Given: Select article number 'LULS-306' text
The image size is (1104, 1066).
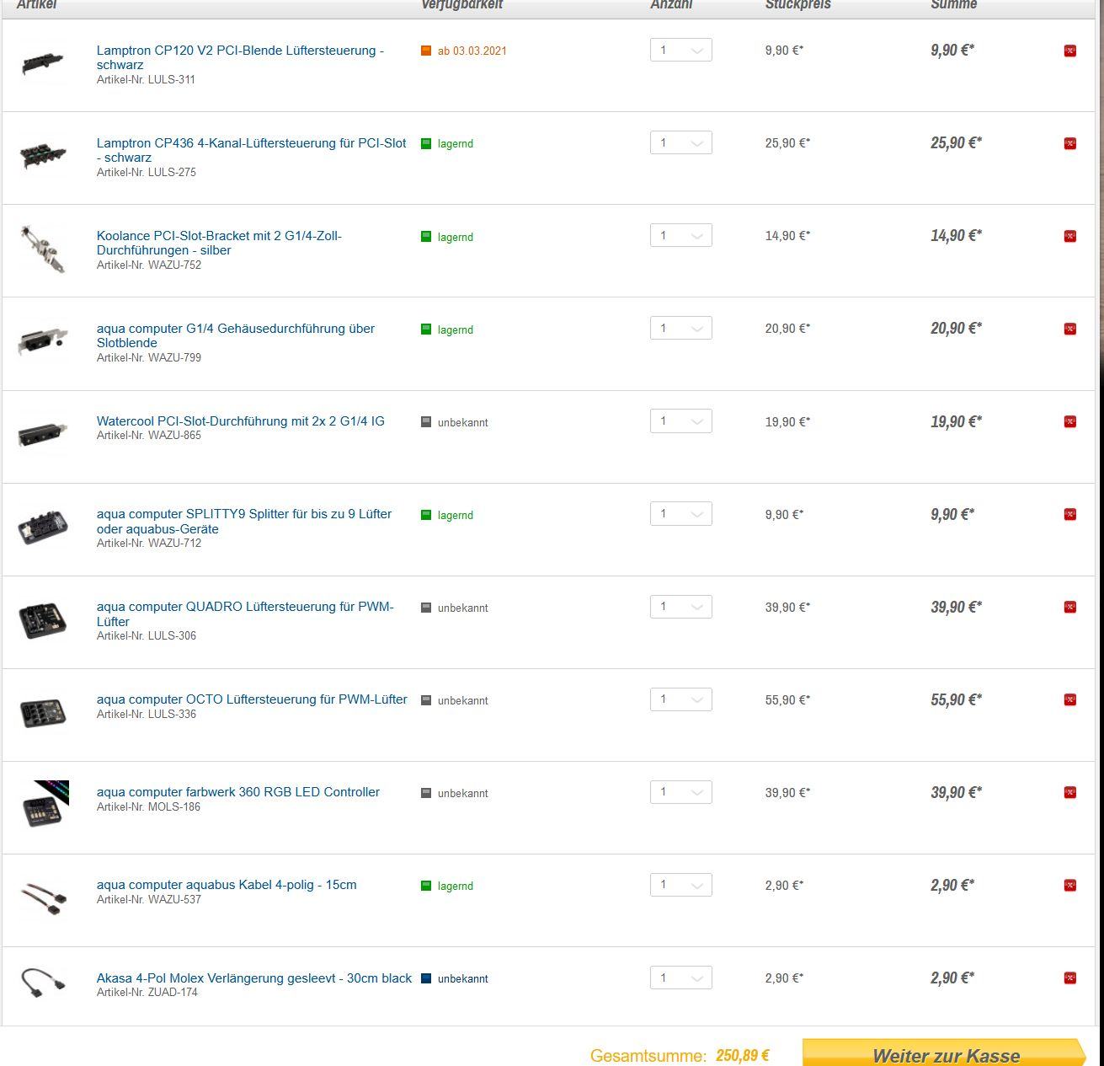Looking at the screenshot, I should click(172, 635).
